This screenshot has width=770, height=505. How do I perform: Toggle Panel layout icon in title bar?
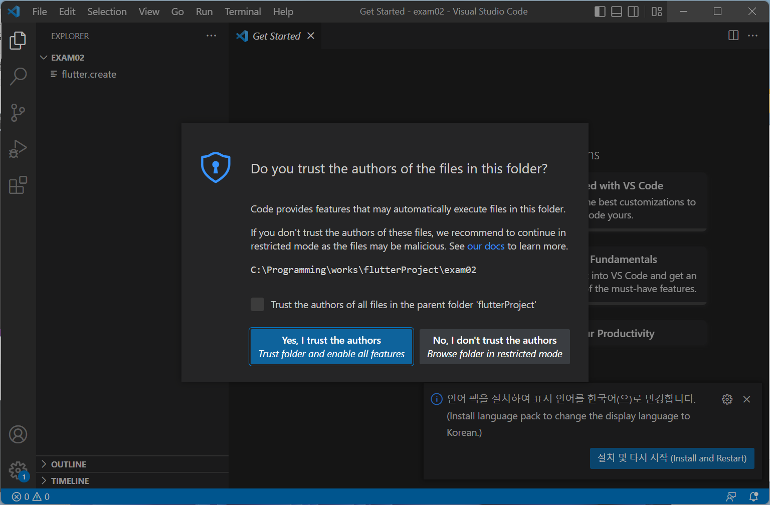point(617,12)
